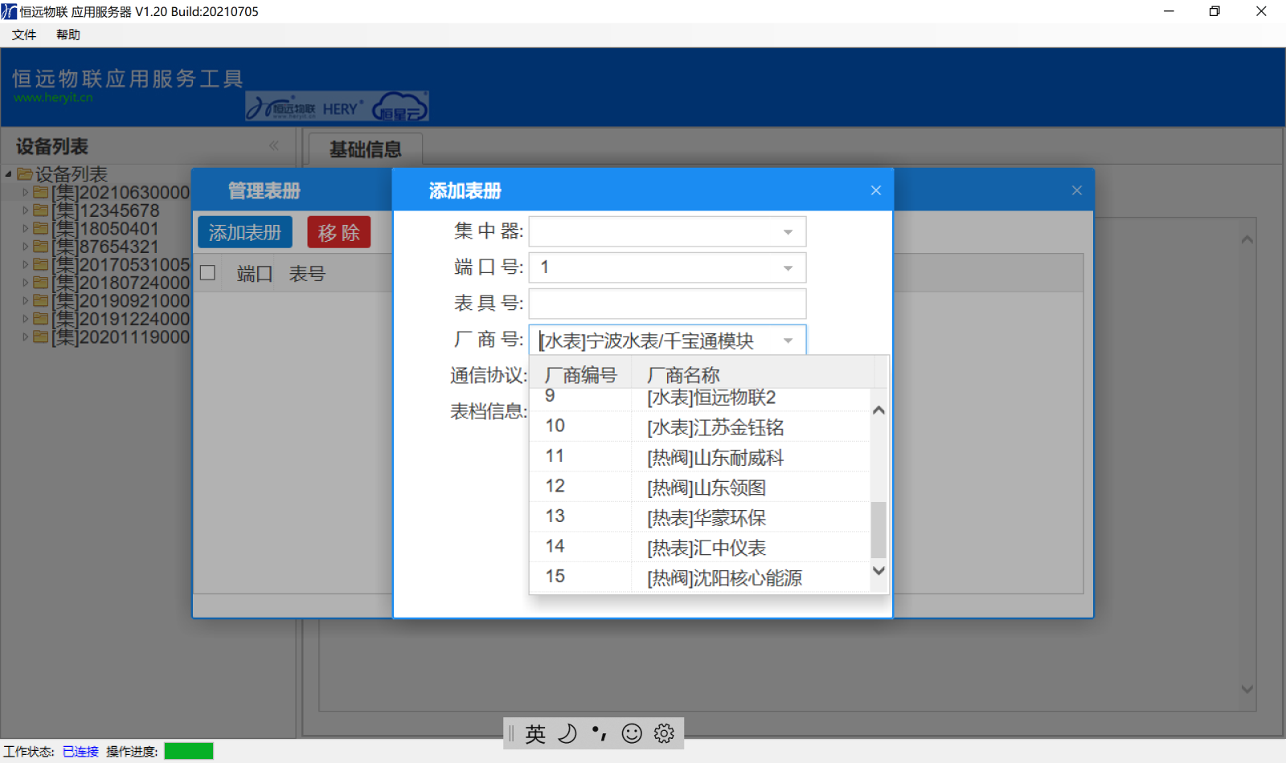Collapse the 设备列表 root tree node
Viewport: 1286px width, 763px height.
click(8, 173)
